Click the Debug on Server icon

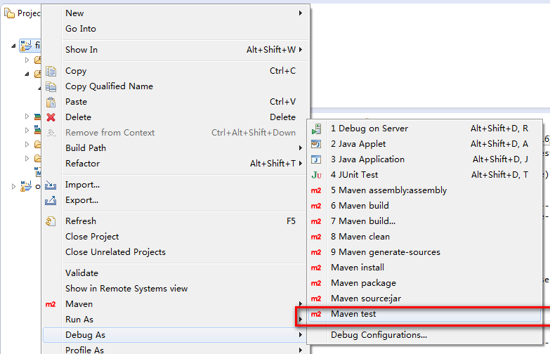(316, 129)
